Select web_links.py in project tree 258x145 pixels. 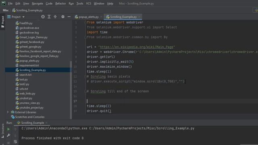click(x=27, y=93)
